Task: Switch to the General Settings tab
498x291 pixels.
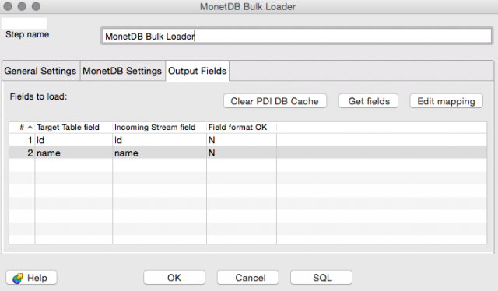Action: click(40, 71)
